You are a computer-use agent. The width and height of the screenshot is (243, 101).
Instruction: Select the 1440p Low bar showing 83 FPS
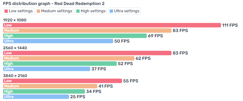[87, 53]
